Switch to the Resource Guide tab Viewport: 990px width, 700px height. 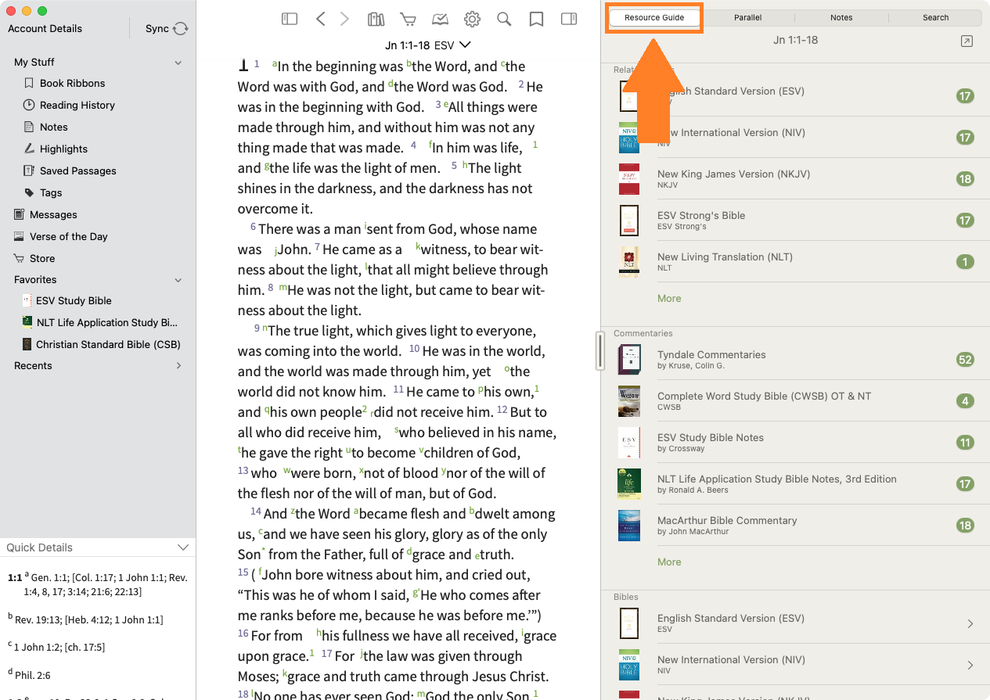pyautogui.click(x=654, y=17)
